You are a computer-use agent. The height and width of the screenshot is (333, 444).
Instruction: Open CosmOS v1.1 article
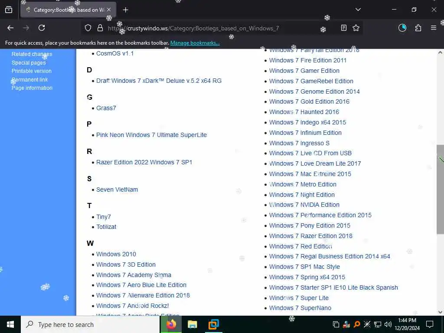[x=114, y=53]
